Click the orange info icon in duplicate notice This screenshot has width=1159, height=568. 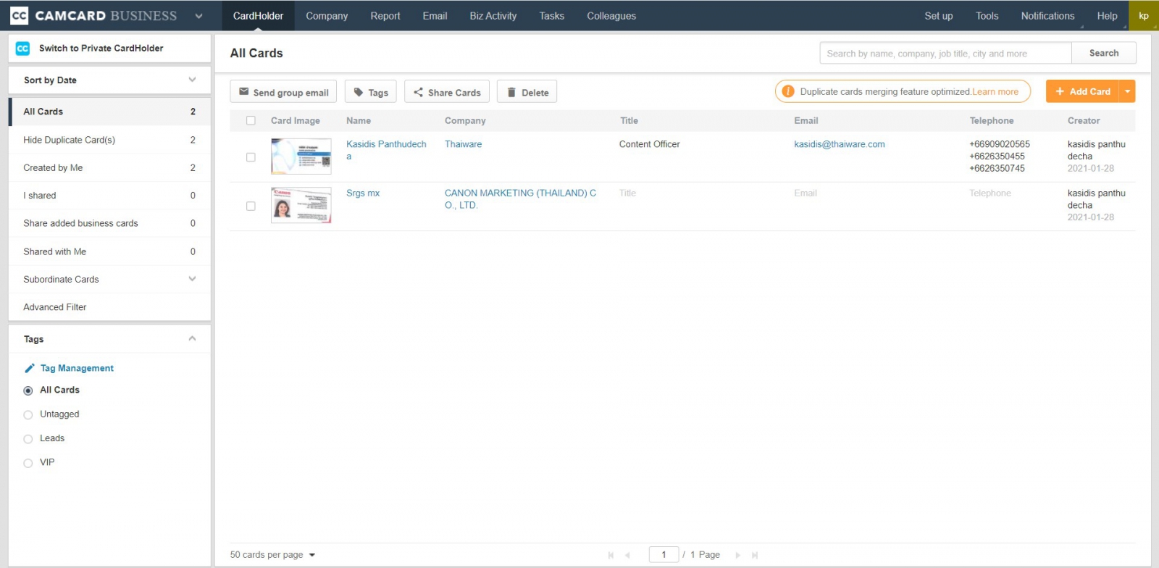click(x=788, y=91)
